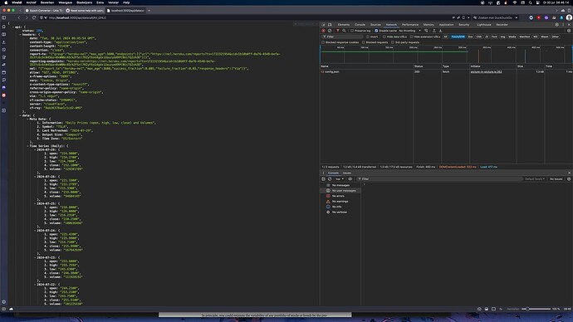Switch to the Issues drawer tab
Viewport: 573px width, 322px height.
(x=347, y=173)
